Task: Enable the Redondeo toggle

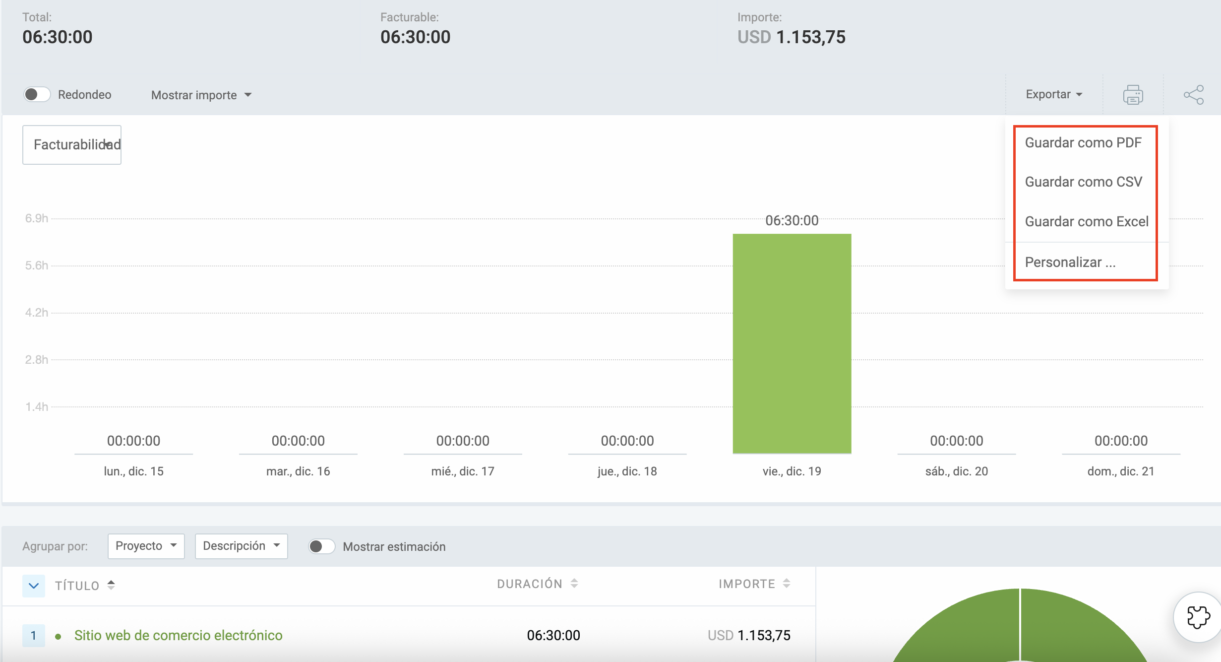Action: point(37,94)
